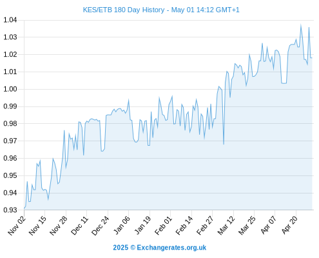319x258 pixels.
Task: Select the Mar 12 date label
Action: point(226,225)
